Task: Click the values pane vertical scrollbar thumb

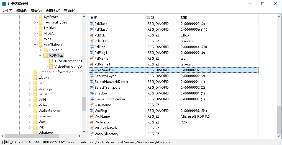Action: (279, 120)
